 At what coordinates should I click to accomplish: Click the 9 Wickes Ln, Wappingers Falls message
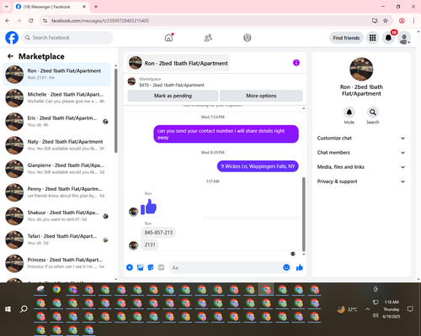[x=258, y=166]
